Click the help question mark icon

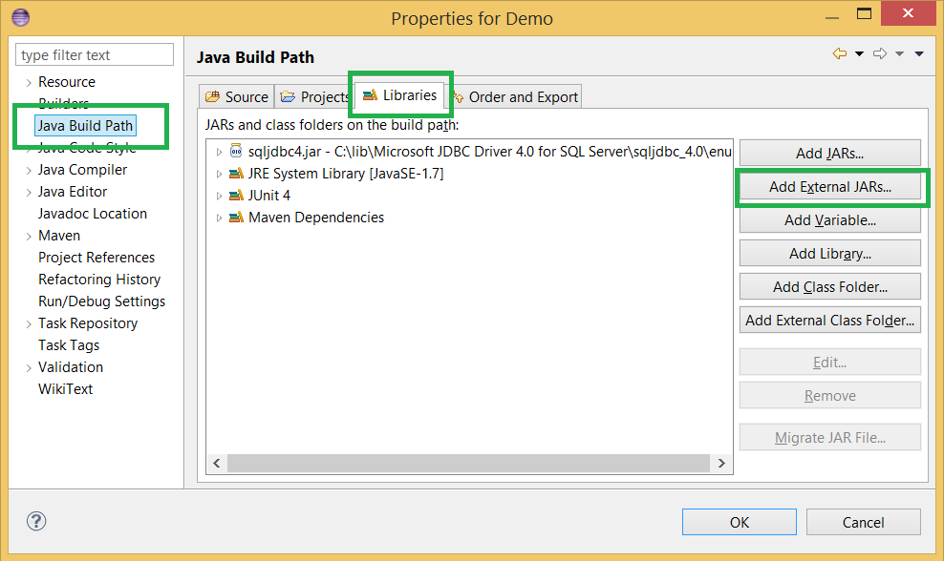click(x=35, y=521)
